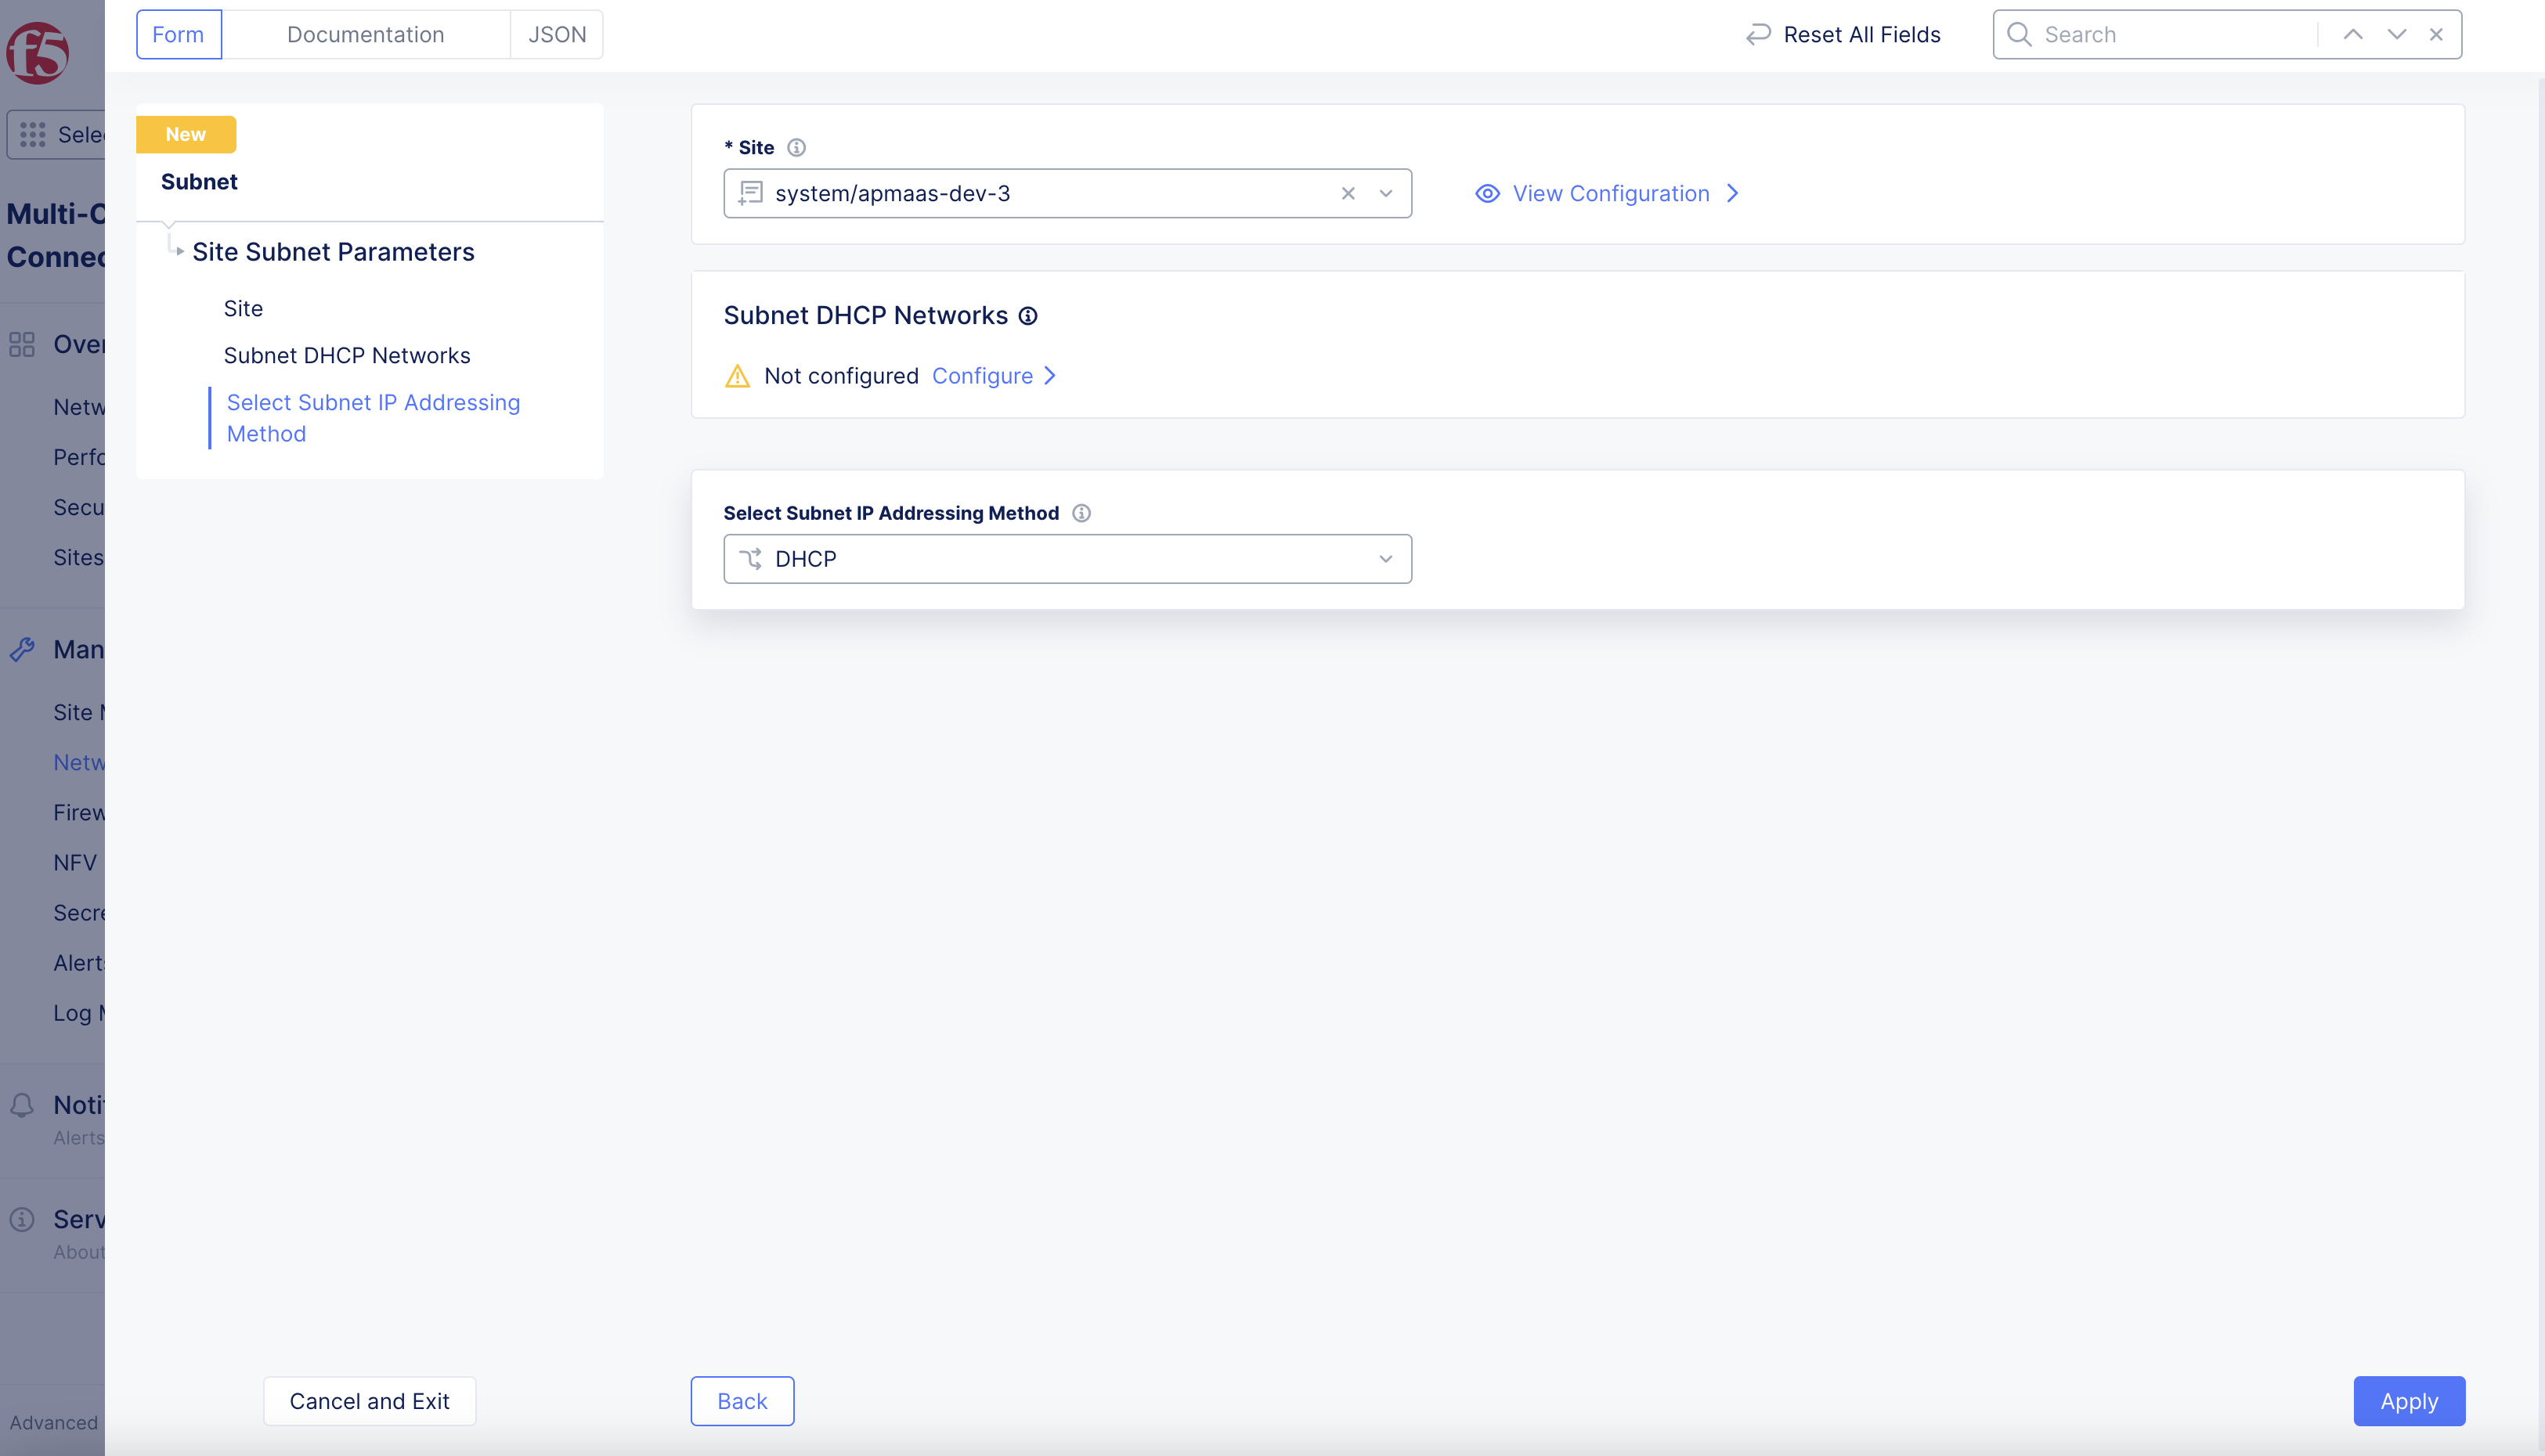This screenshot has width=2545, height=1456.
Task: Show info tooltip for Site field
Action: tap(796, 148)
